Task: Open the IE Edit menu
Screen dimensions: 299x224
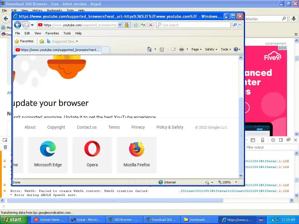Action: point(27,33)
